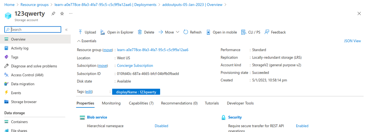The height and width of the screenshot is (132, 366).
Task: Open addoutputs-05-Jan-2023 Overview breadcrumb
Action: click(x=192, y=5)
